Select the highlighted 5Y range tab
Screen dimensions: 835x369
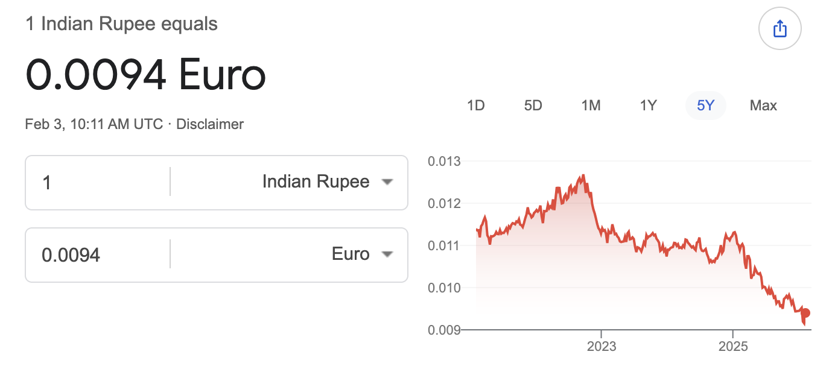coord(705,106)
